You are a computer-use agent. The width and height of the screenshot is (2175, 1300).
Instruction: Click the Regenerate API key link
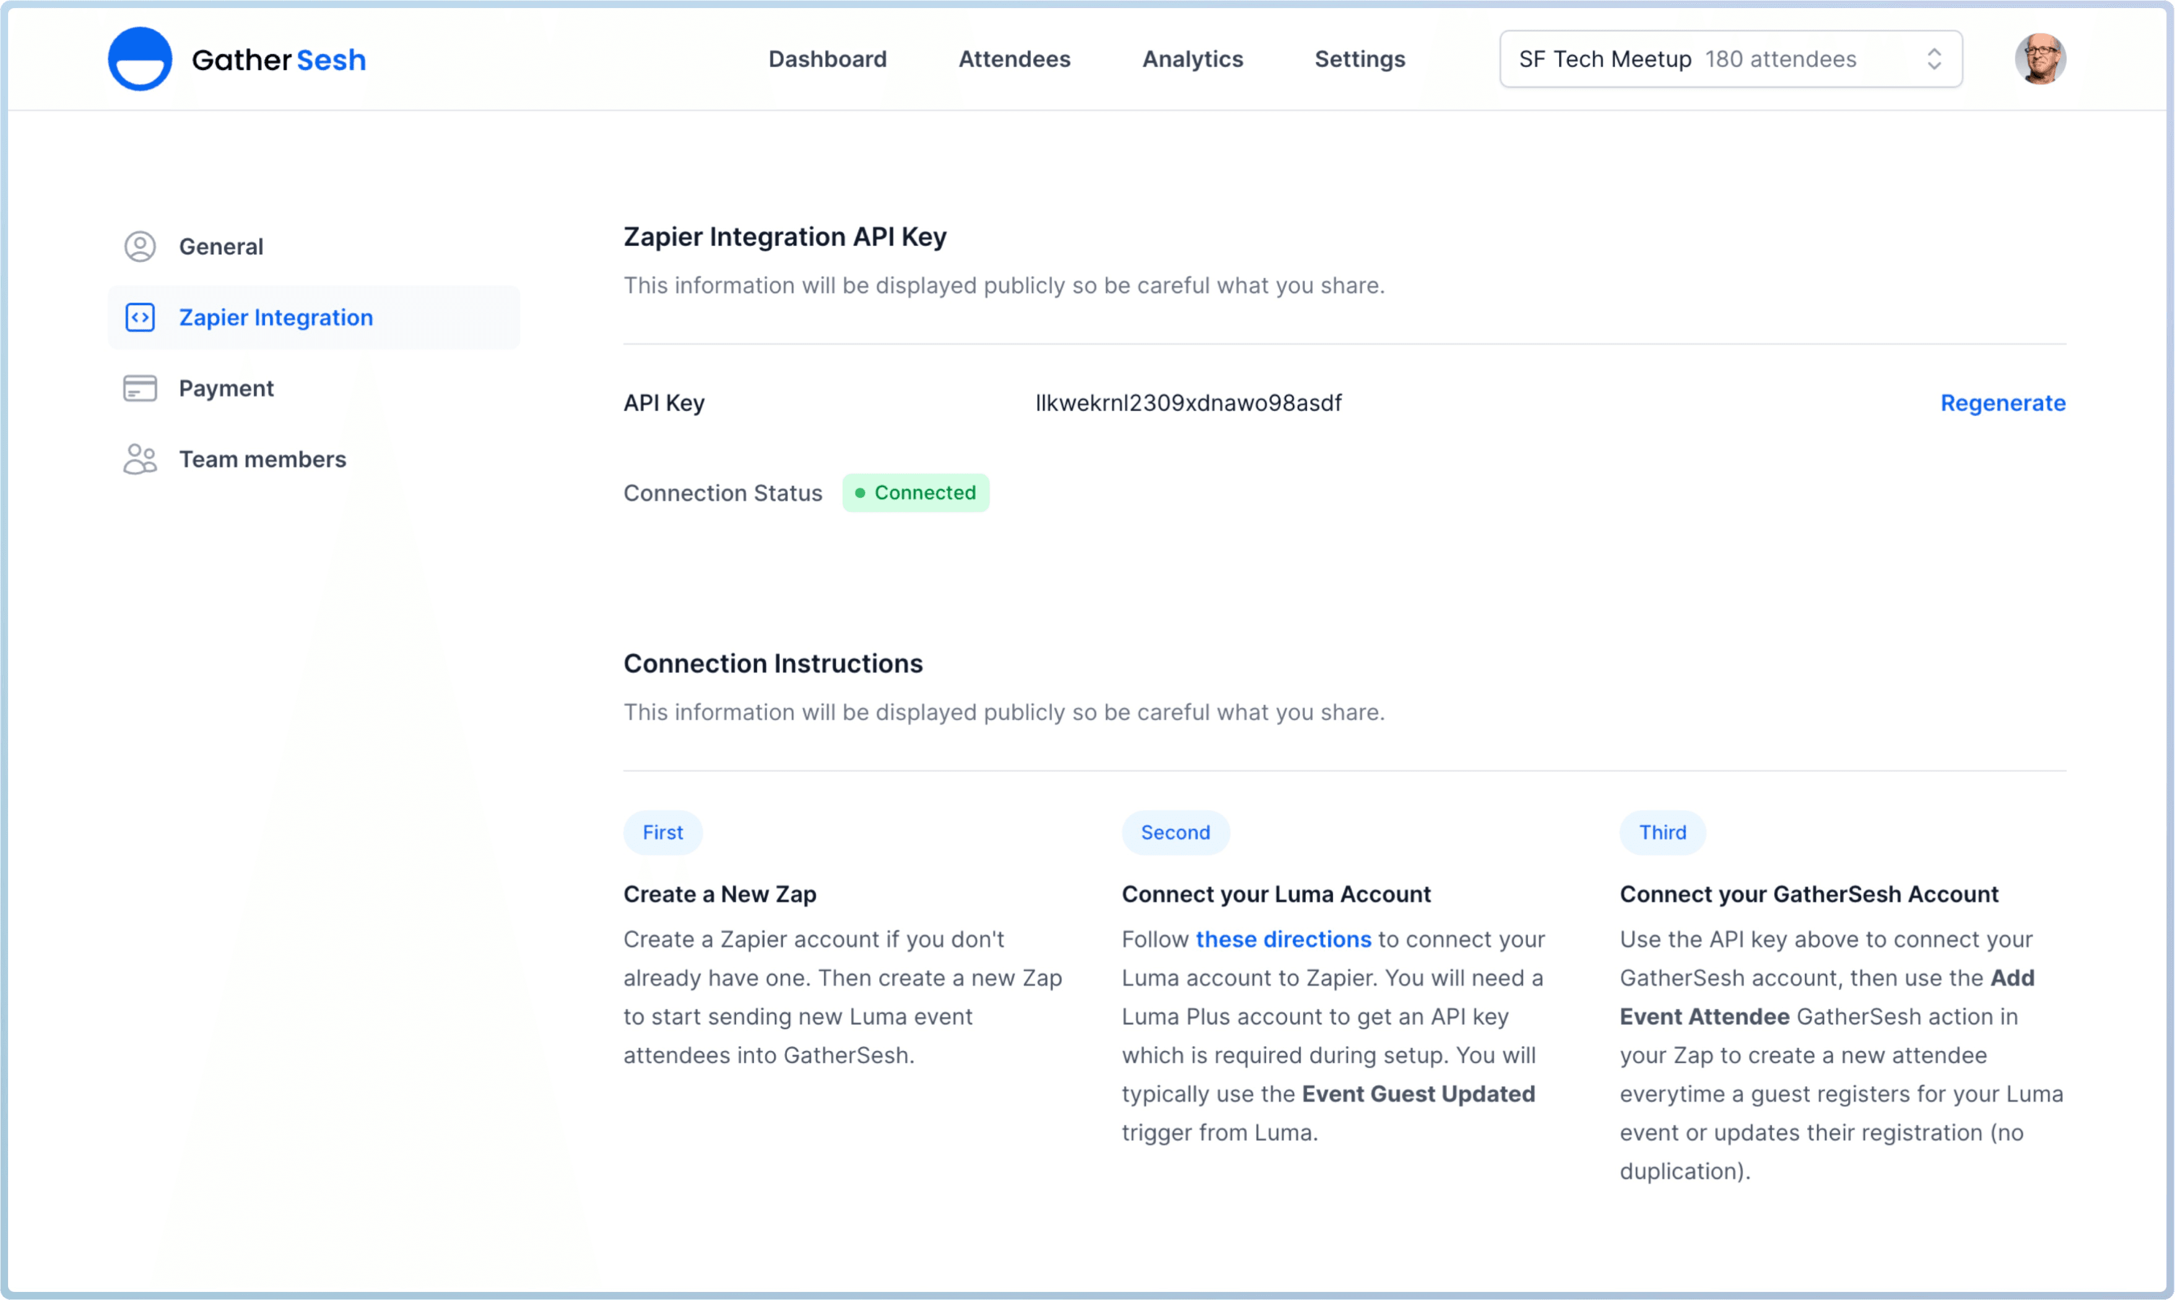coord(2002,403)
